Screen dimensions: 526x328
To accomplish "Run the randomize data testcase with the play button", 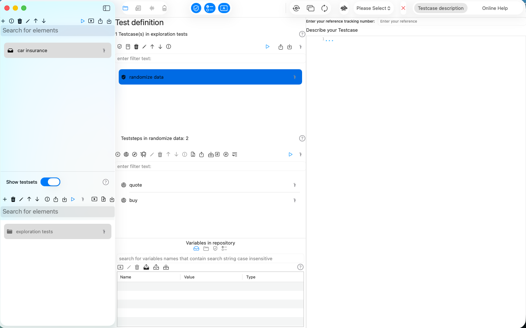I will pos(267,47).
